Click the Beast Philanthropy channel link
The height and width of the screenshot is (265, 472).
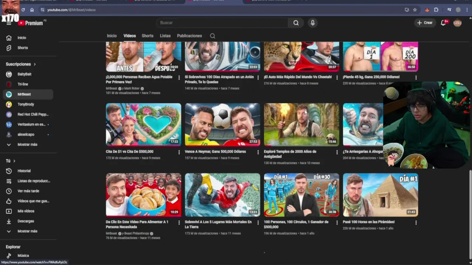(x=136, y=233)
